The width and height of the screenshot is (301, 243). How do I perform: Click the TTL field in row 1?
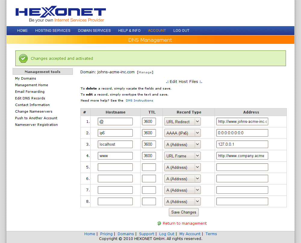point(149,122)
